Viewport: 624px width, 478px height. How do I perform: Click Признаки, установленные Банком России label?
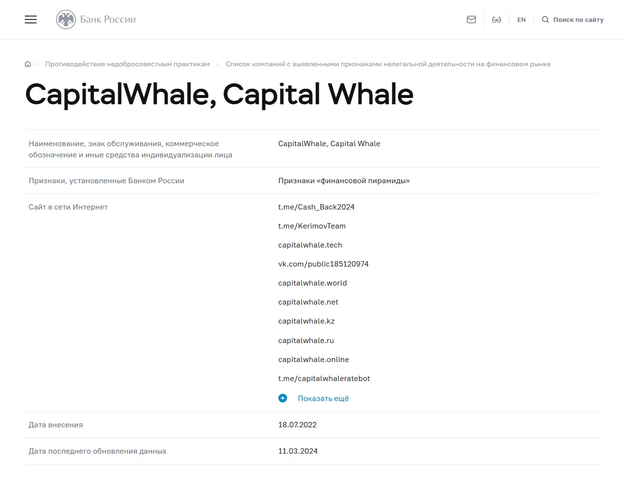point(106,181)
